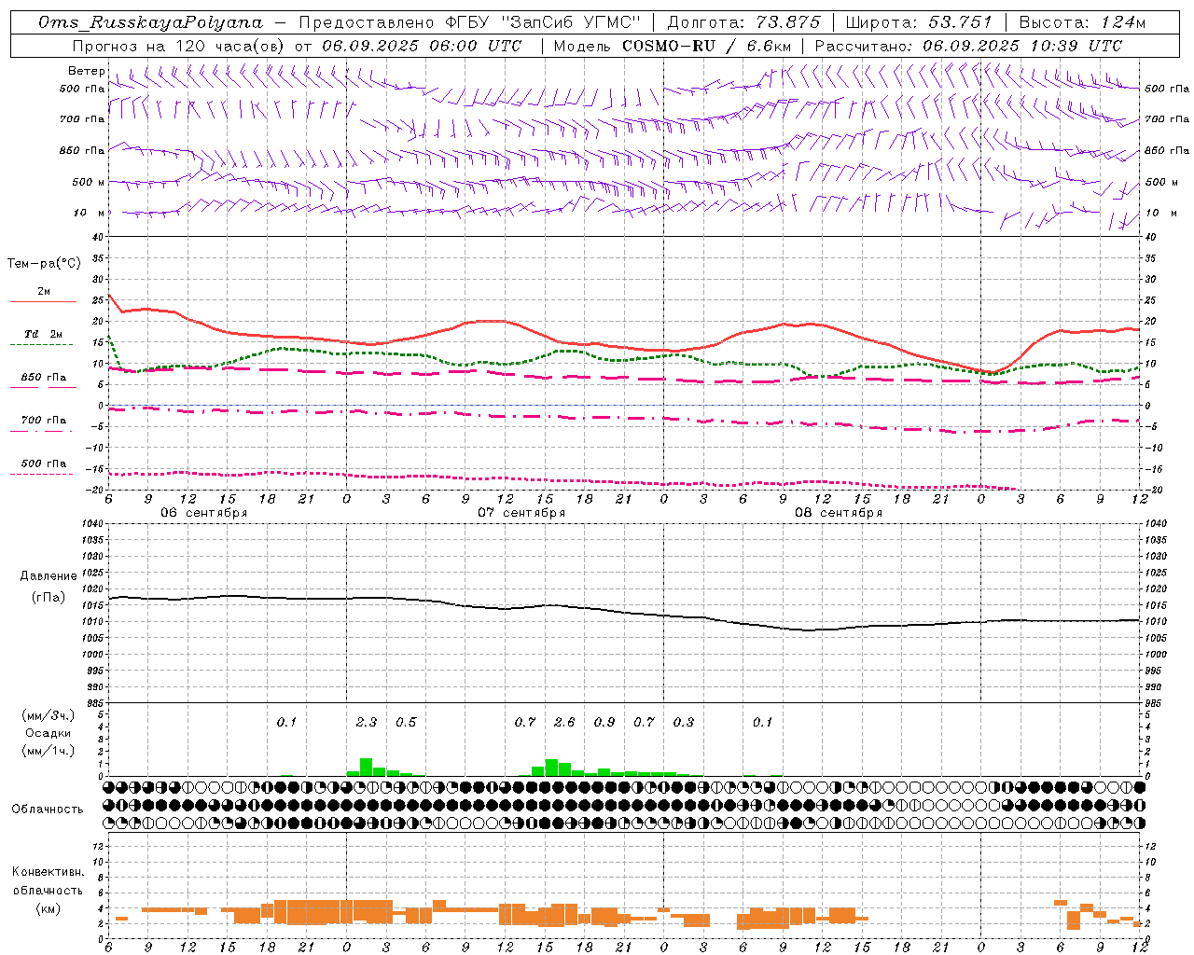Click the Oms_RusskayaPolyana station title

tap(151, 22)
